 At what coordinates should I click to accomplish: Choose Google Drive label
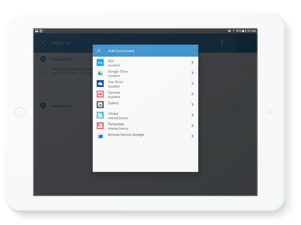click(x=118, y=71)
